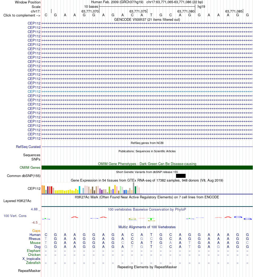Click the black dbSNP variant block
Screen dimensions: 253x277
181,176
